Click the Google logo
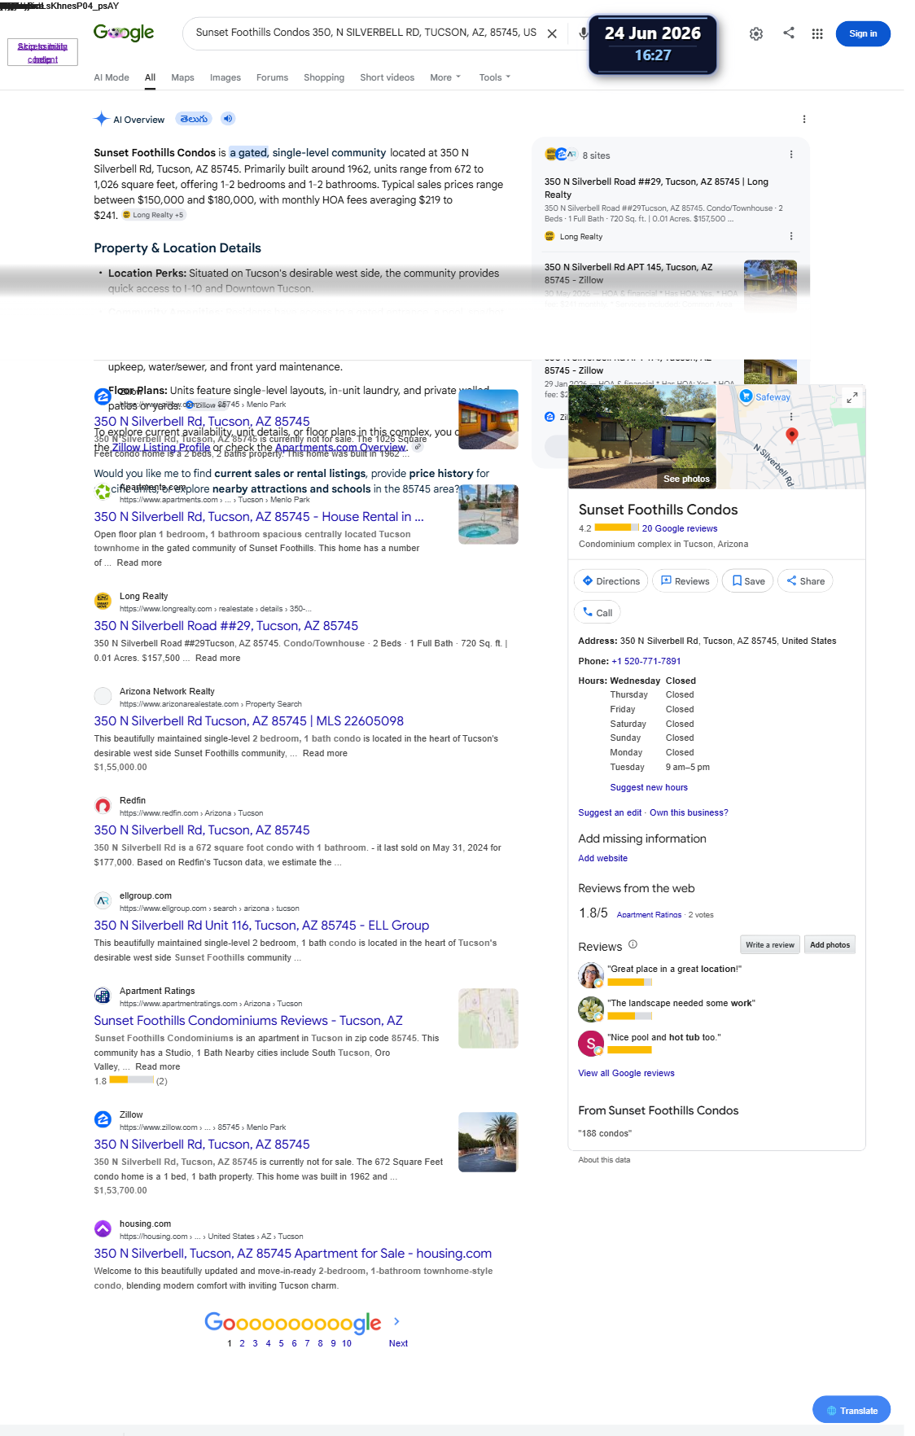The height and width of the screenshot is (1436, 915). point(124,33)
